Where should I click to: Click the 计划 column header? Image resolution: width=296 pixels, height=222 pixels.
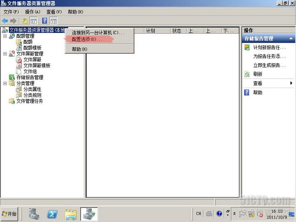pyautogui.click(x=157, y=30)
